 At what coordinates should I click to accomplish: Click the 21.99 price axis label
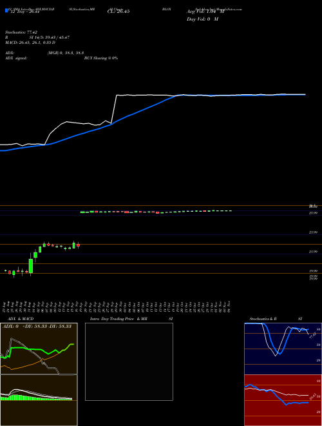point(313,252)
